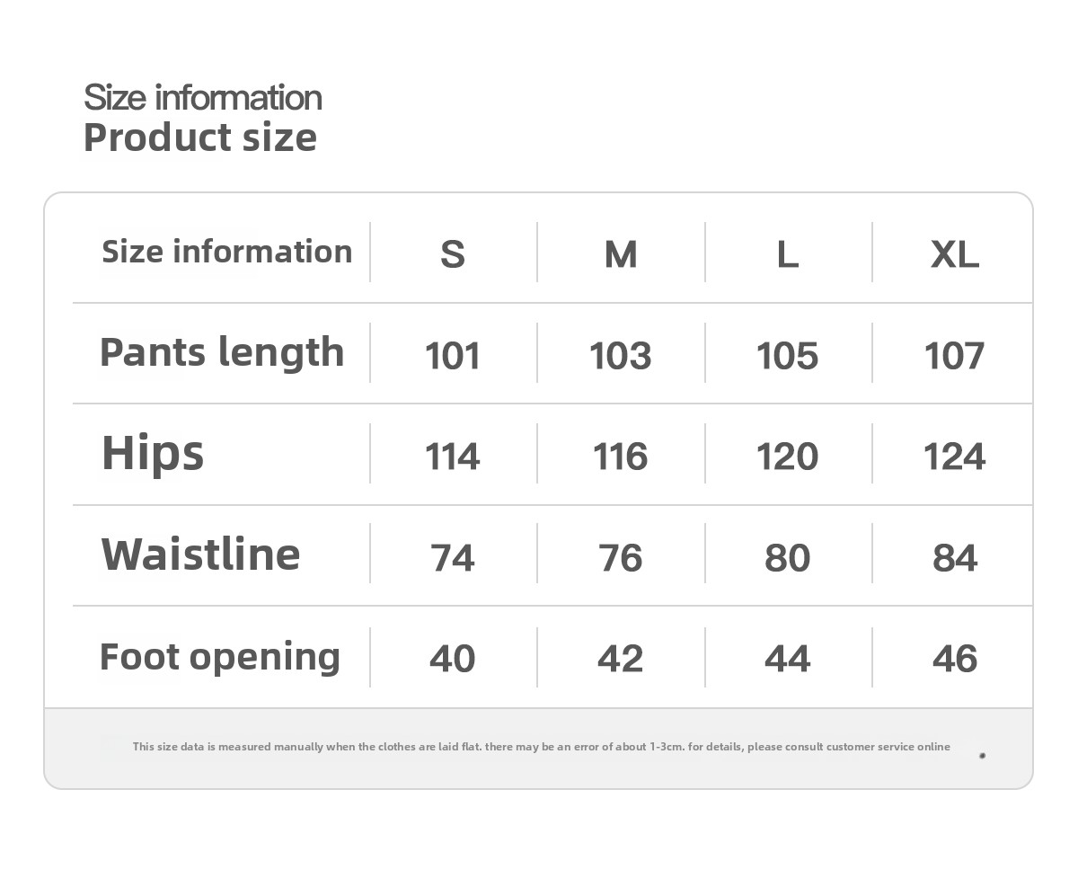
Task: Click foot opening value 42 for size M
Action: pos(621,659)
